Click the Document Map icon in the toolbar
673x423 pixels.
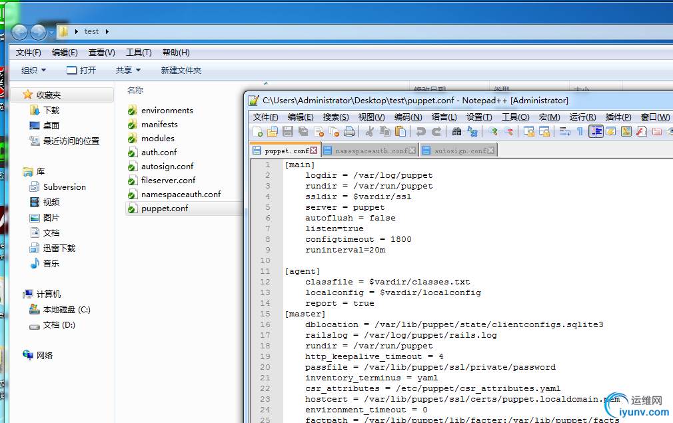[x=626, y=132]
